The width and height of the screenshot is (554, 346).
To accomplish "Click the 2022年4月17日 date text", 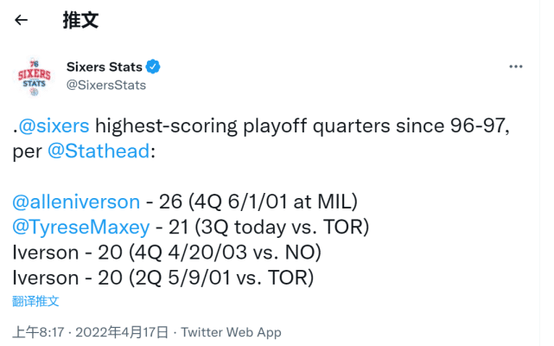I will click(125, 332).
